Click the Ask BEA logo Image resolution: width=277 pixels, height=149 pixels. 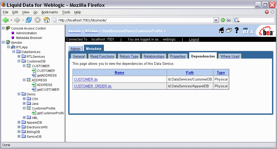pyautogui.click(x=248, y=31)
